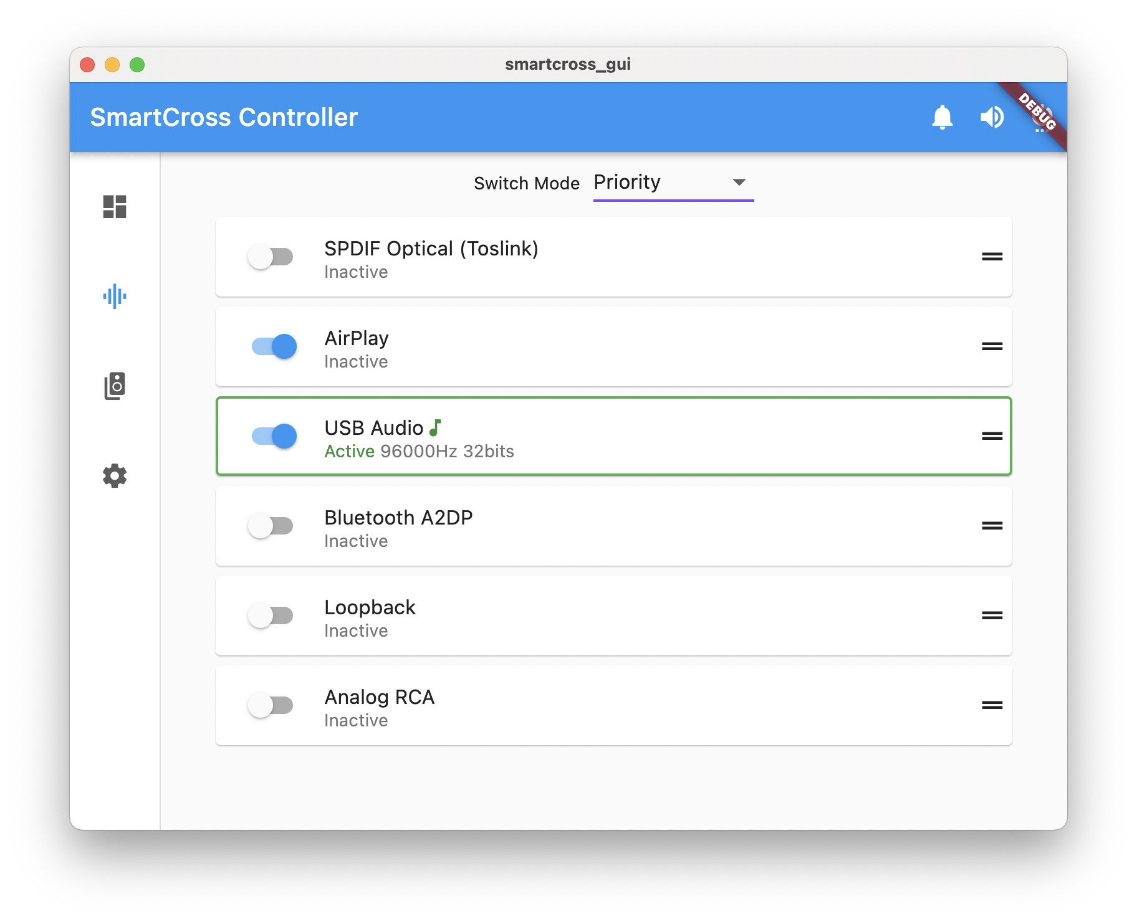Screen dimensions: 1137x922
Task: Click drag handle for AirPlay row
Action: coord(992,346)
